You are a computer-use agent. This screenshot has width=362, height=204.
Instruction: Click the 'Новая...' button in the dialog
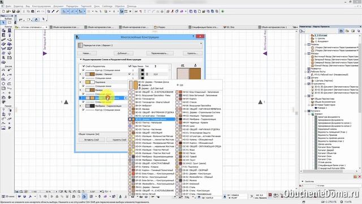click(x=87, y=53)
